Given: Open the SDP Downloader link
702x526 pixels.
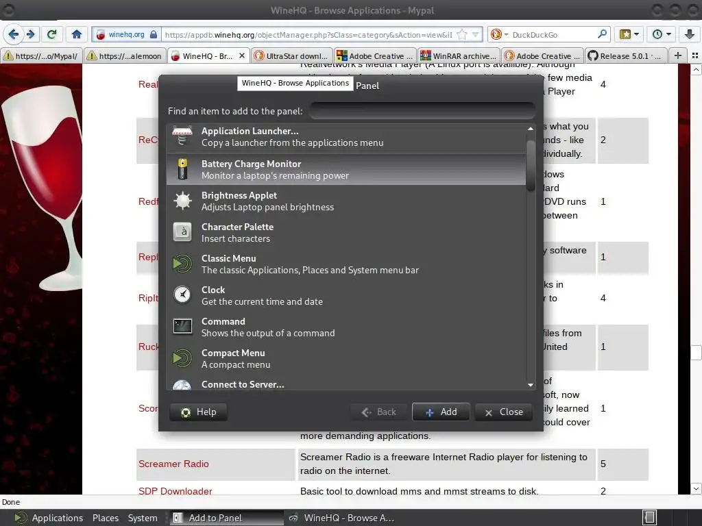Looking at the screenshot, I should click(175, 491).
